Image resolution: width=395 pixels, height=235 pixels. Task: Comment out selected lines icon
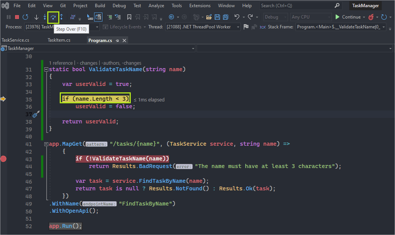[109, 17]
